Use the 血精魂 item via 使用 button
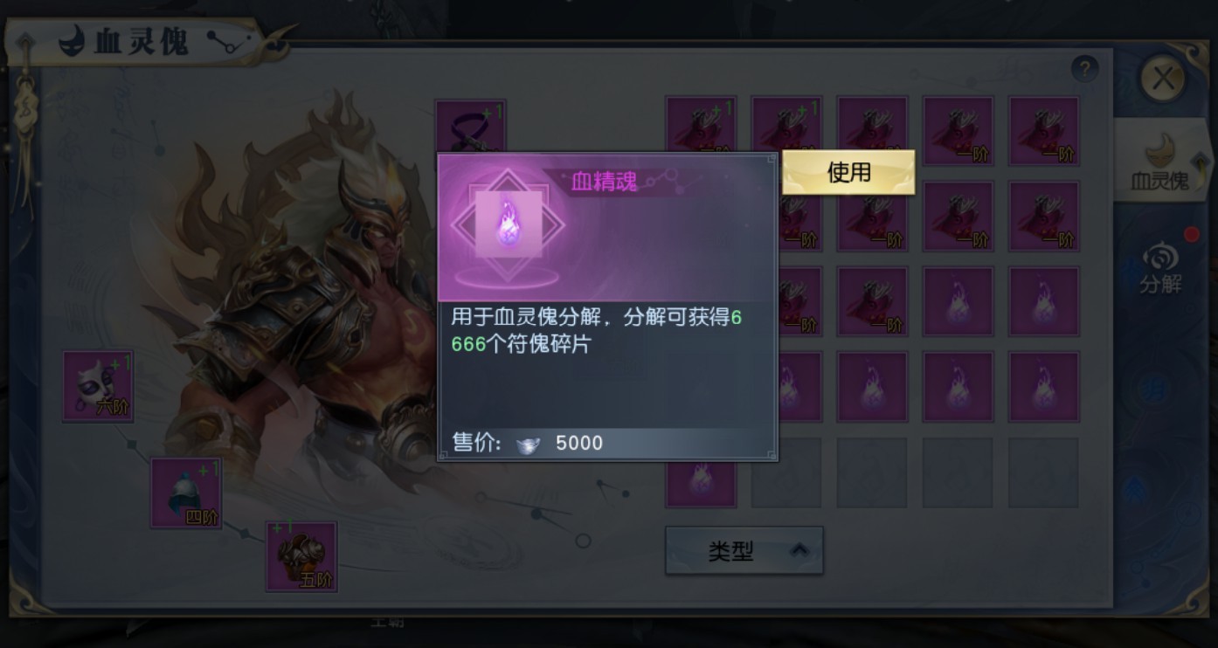Screen dimensions: 1218x648 click(848, 172)
